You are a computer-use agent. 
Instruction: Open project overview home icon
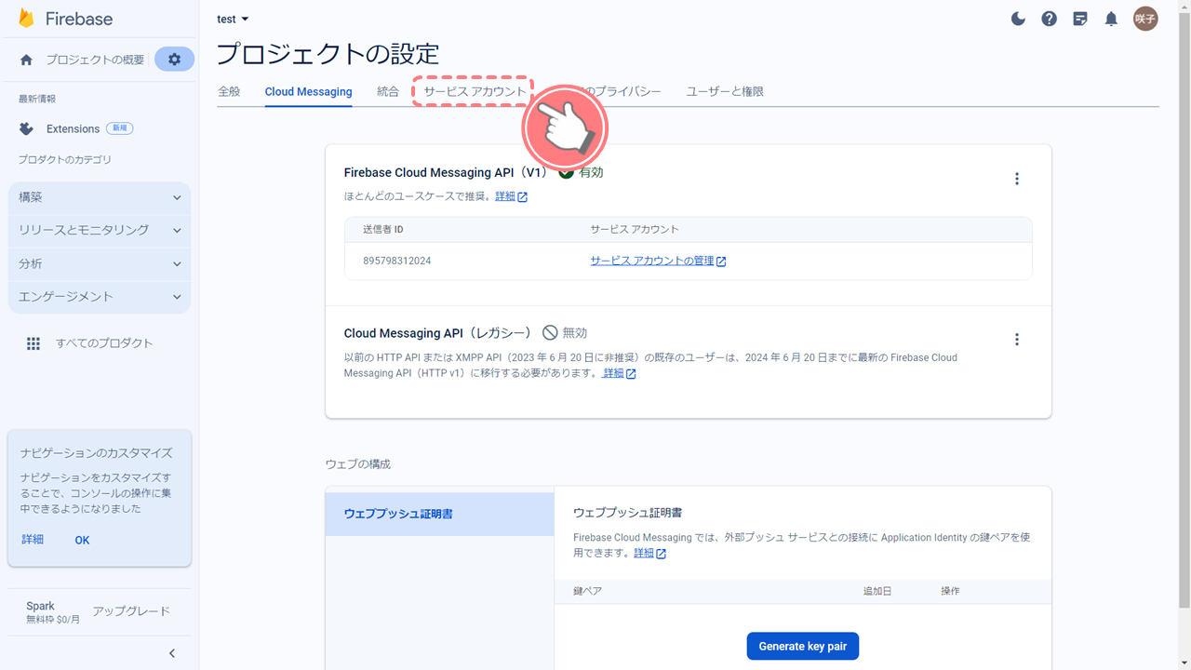click(26, 60)
